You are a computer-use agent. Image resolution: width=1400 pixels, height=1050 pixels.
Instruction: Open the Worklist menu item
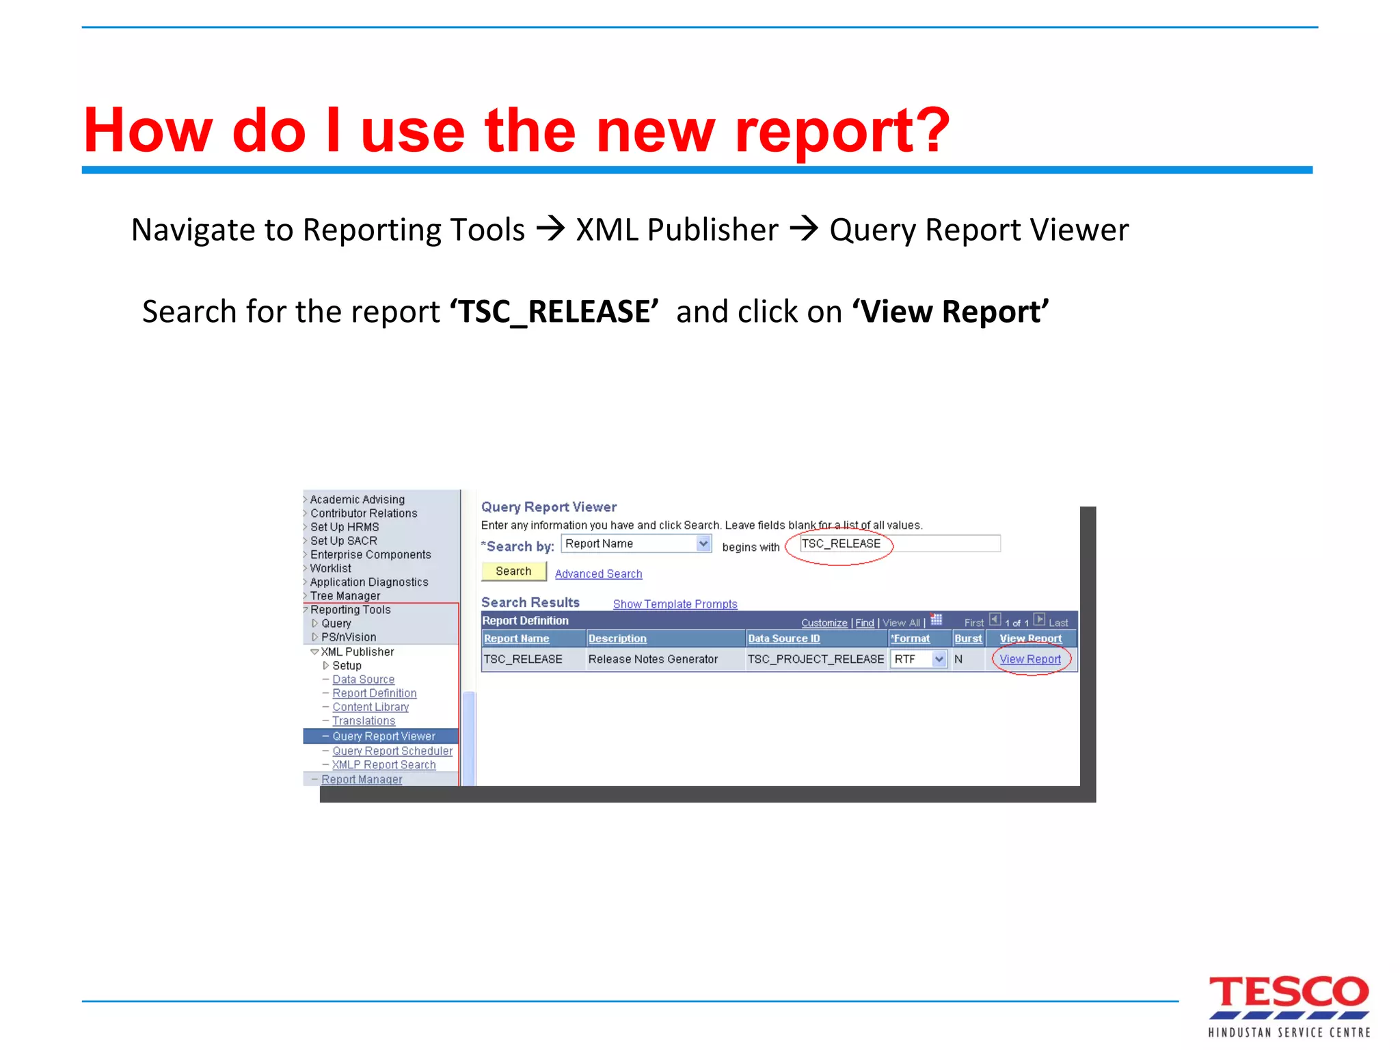[331, 568]
